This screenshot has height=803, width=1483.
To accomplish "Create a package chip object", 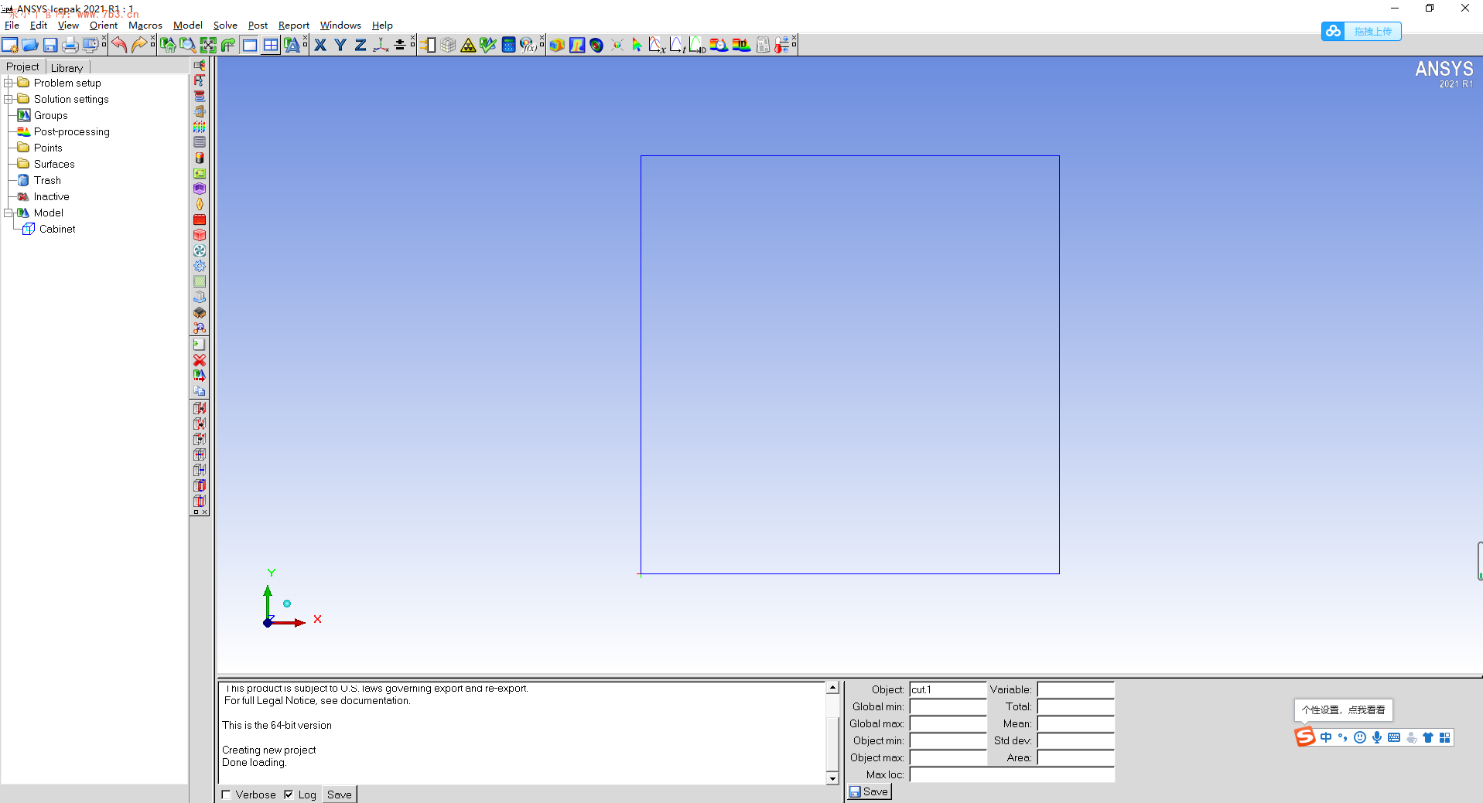I will click(200, 313).
